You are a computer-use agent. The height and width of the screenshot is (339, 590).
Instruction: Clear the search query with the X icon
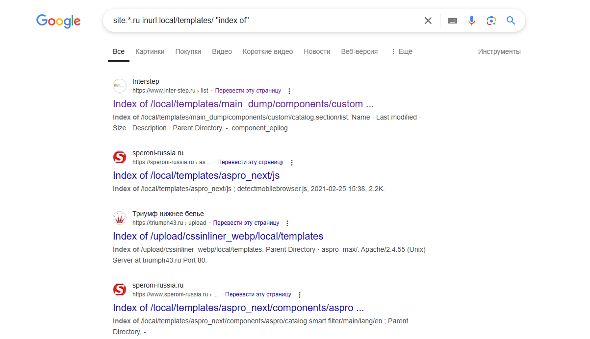click(x=428, y=21)
